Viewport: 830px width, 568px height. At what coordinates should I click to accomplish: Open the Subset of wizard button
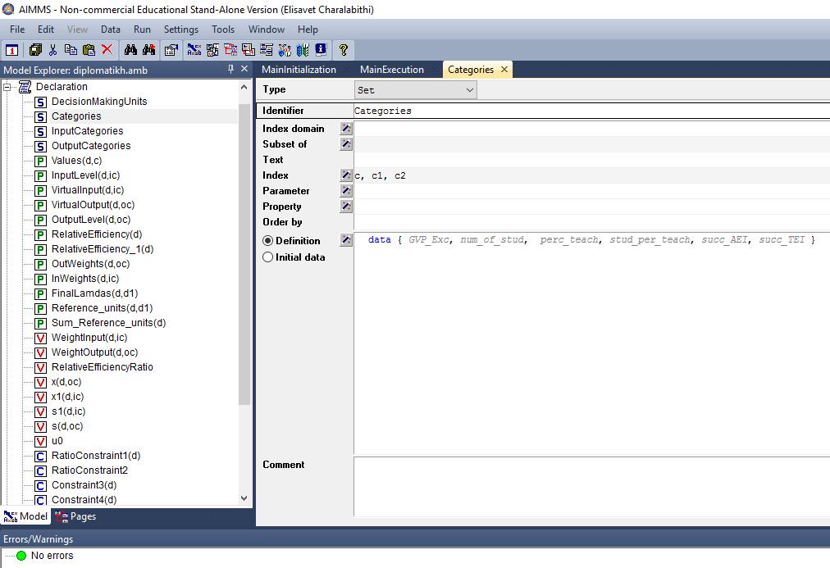point(346,144)
